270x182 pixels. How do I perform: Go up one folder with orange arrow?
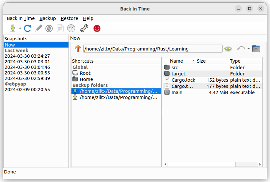tap(78, 49)
